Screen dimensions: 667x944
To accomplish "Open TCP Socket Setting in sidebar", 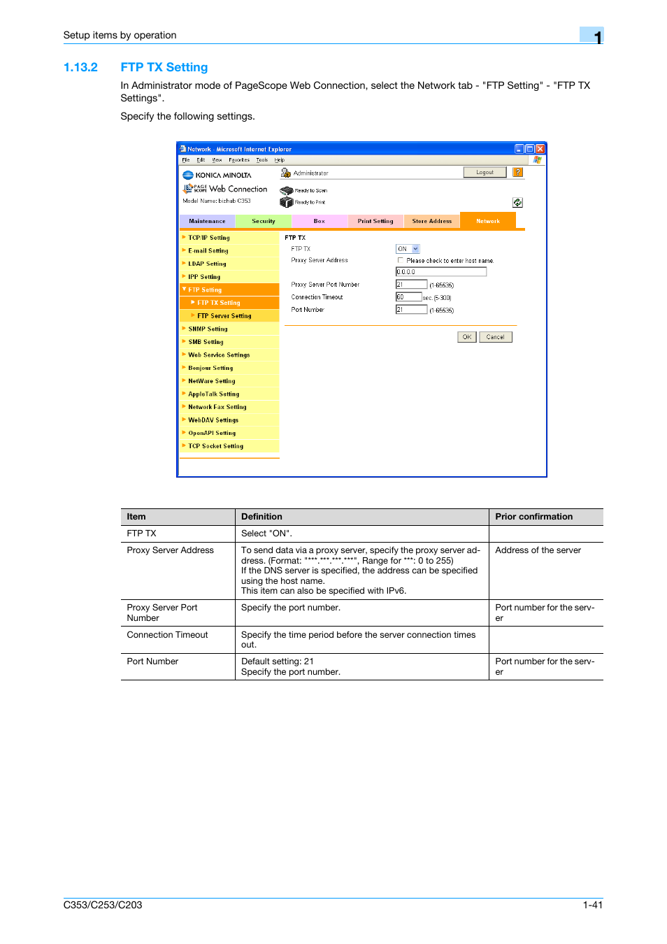I will click(x=229, y=446).
